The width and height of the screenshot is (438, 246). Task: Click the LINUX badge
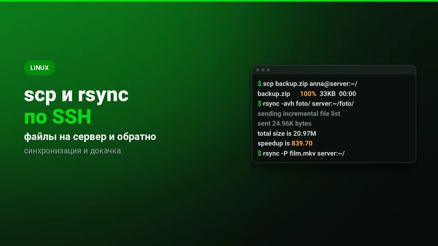(x=39, y=68)
